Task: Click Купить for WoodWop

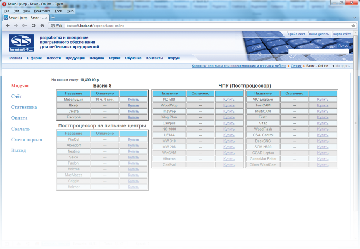Action: coord(229,105)
